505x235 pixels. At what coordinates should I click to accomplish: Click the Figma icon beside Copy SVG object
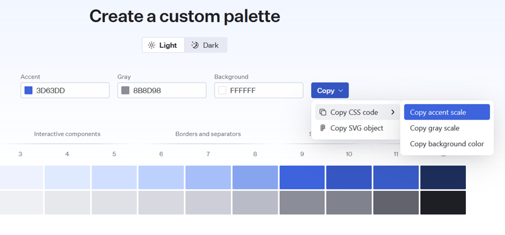coord(323,128)
